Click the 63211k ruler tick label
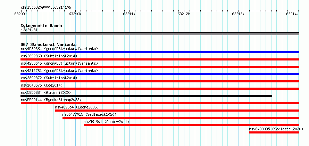The image size is (309, 146). 130,14
